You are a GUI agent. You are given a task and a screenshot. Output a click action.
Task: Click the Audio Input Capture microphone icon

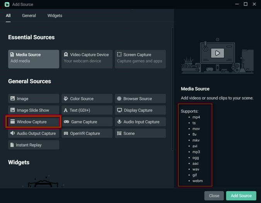coord(119,122)
